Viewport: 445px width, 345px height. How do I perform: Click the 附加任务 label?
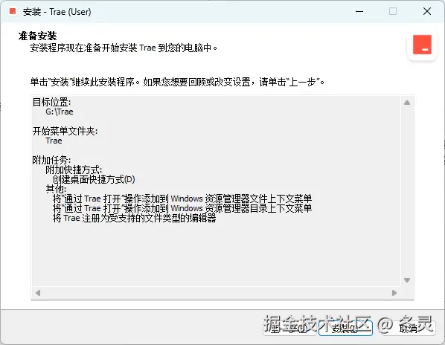51,160
